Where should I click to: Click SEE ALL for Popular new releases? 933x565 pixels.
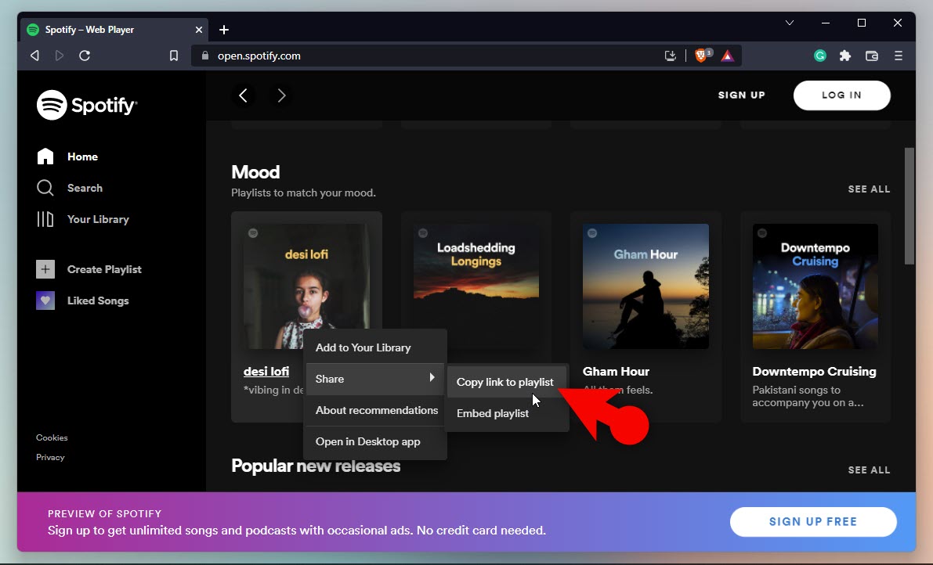869,470
